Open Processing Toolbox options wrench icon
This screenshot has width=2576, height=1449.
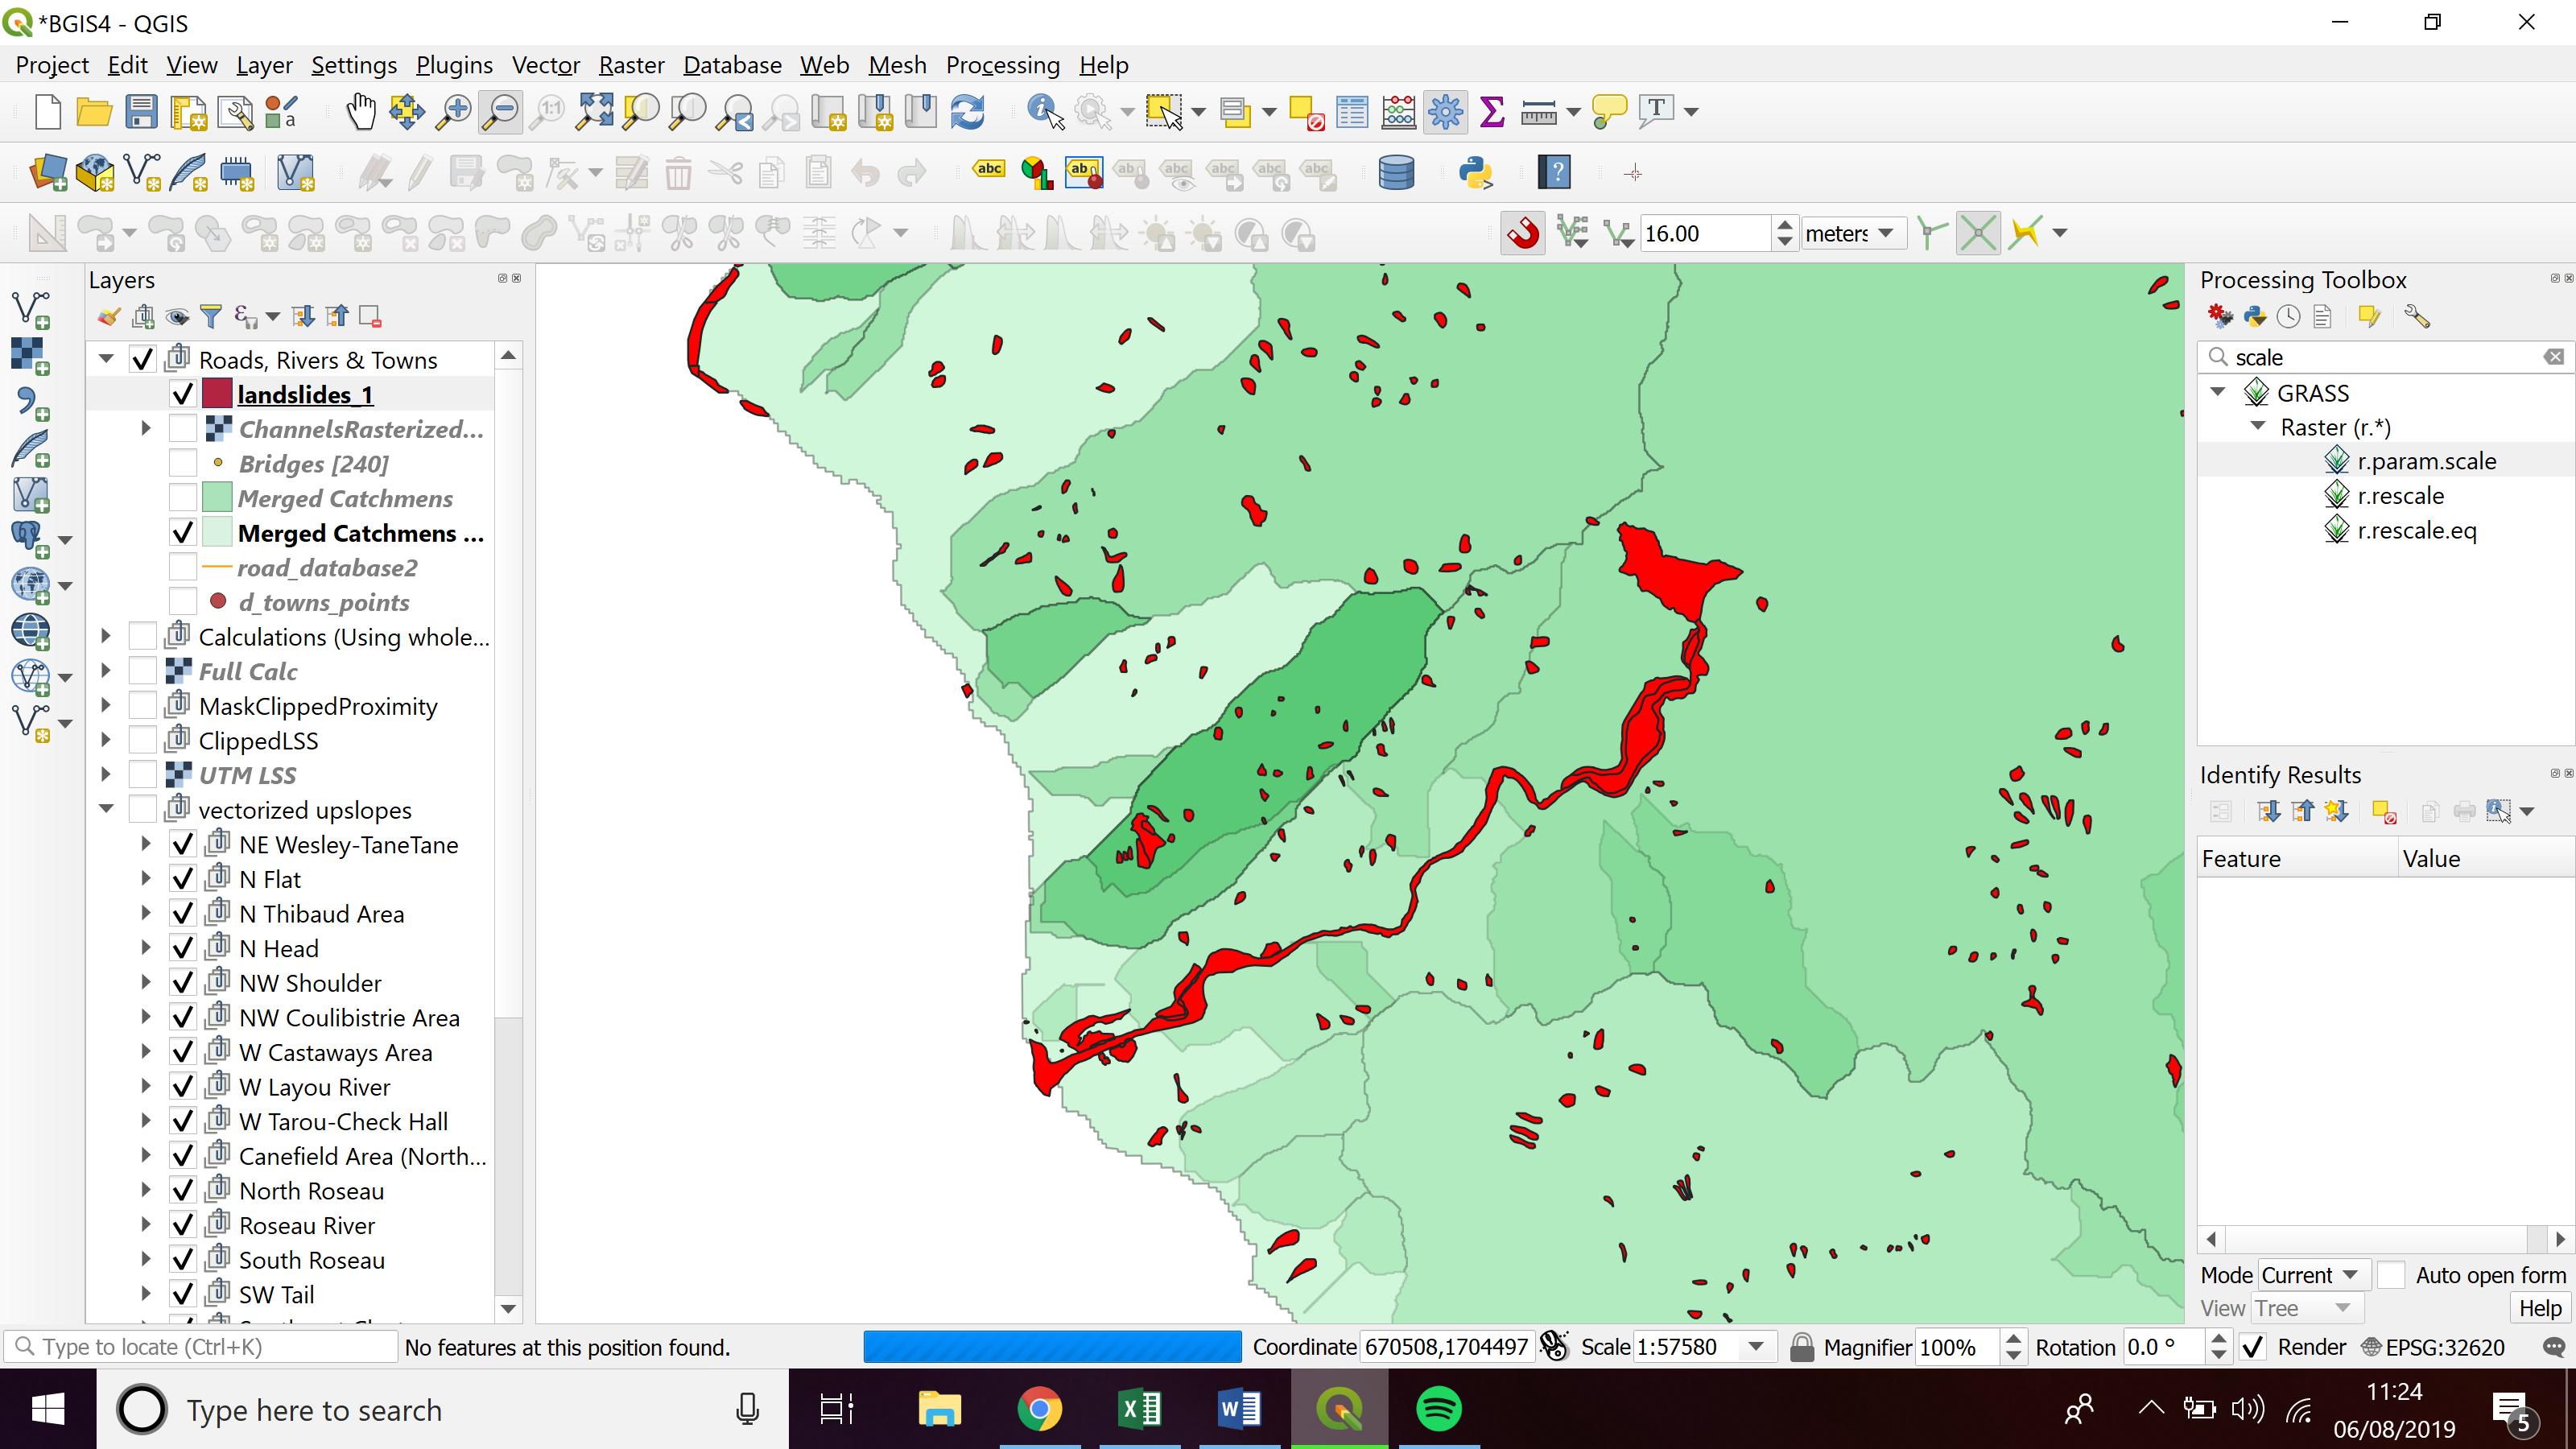point(2416,317)
